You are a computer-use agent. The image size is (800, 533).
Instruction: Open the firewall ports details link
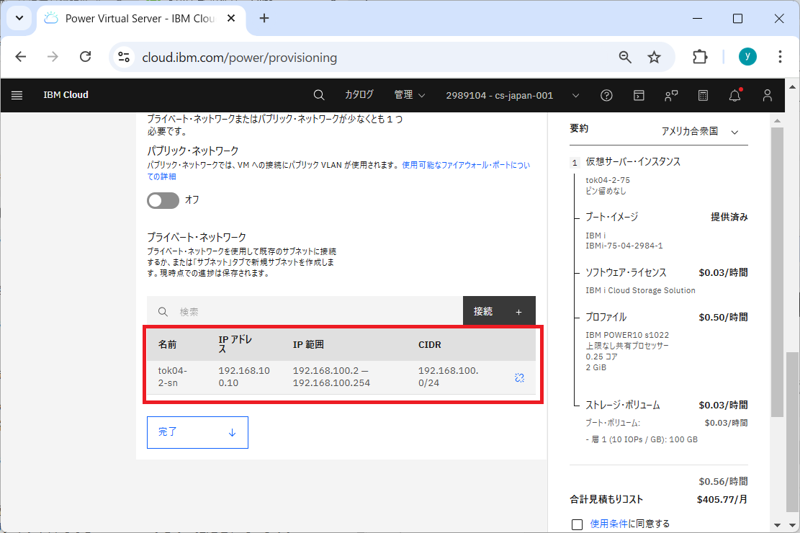[x=338, y=171]
